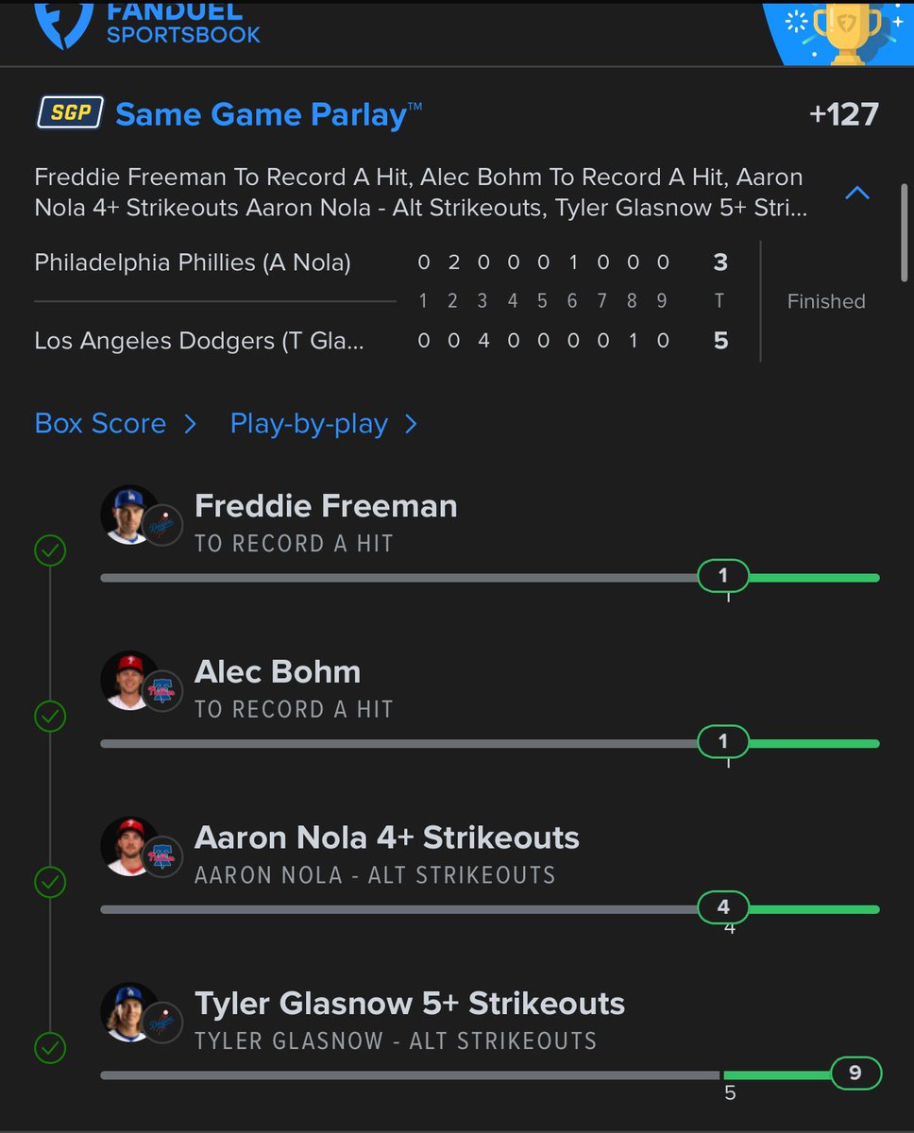The image size is (914, 1133).
Task: Tap the chevron next to Box Score
Action: [x=190, y=424]
